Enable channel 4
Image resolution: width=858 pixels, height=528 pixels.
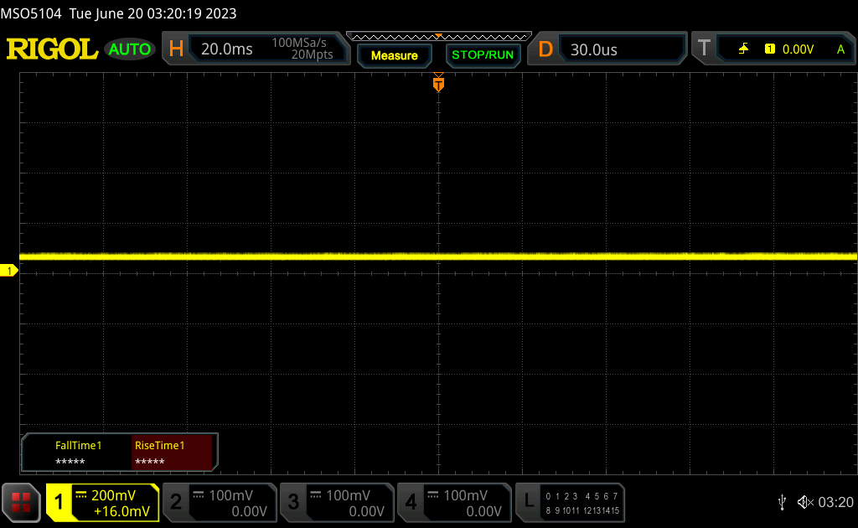pyautogui.click(x=453, y=502)
